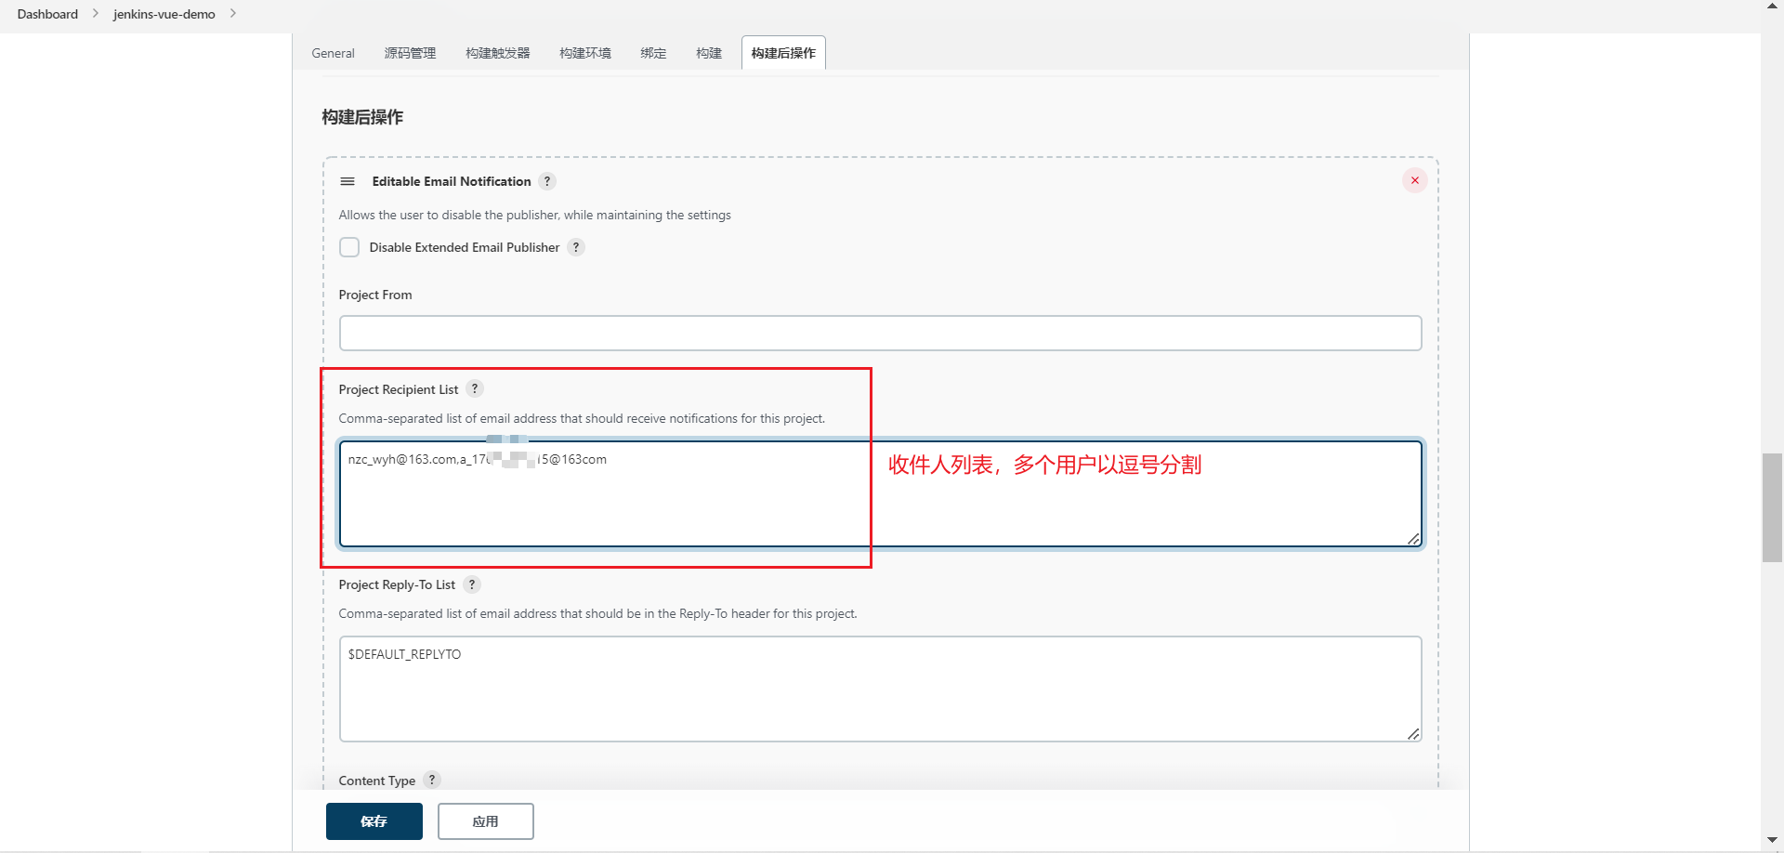Click the 构建后操作 section heading

click(x=362, y=117)
